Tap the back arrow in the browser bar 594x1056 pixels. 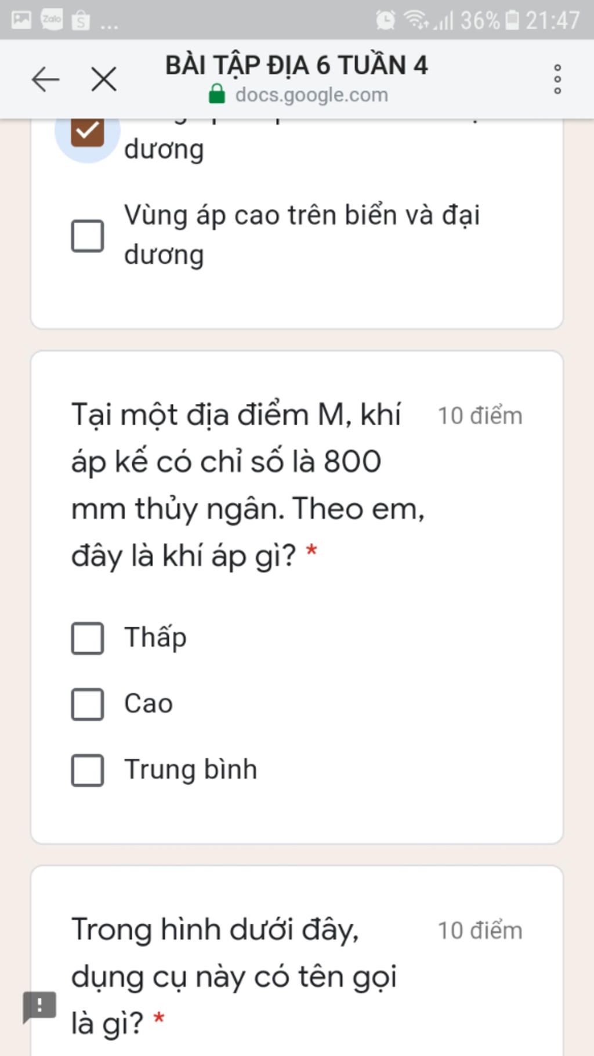click(45, 79)
